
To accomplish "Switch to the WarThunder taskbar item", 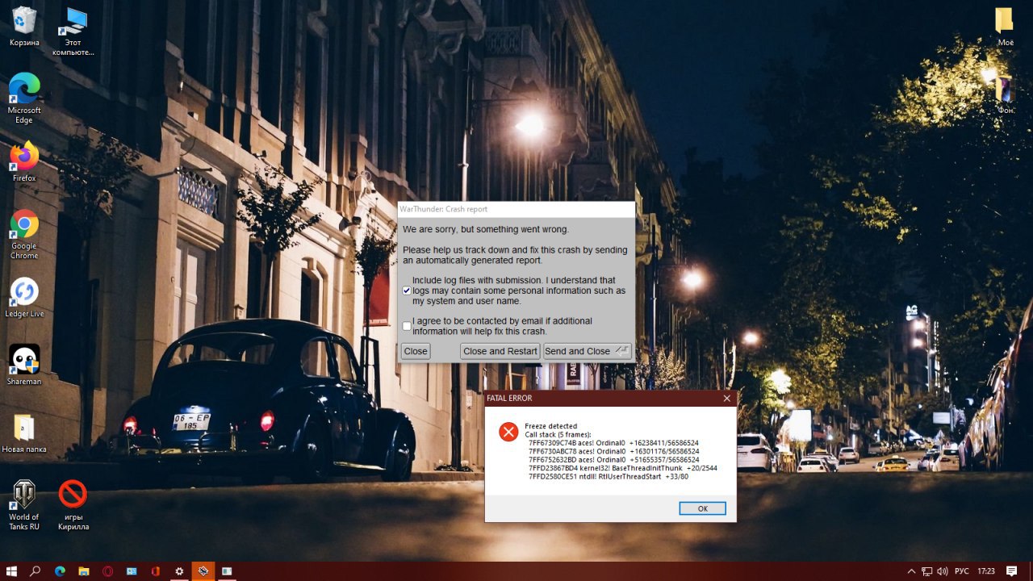I will point(203,571).
